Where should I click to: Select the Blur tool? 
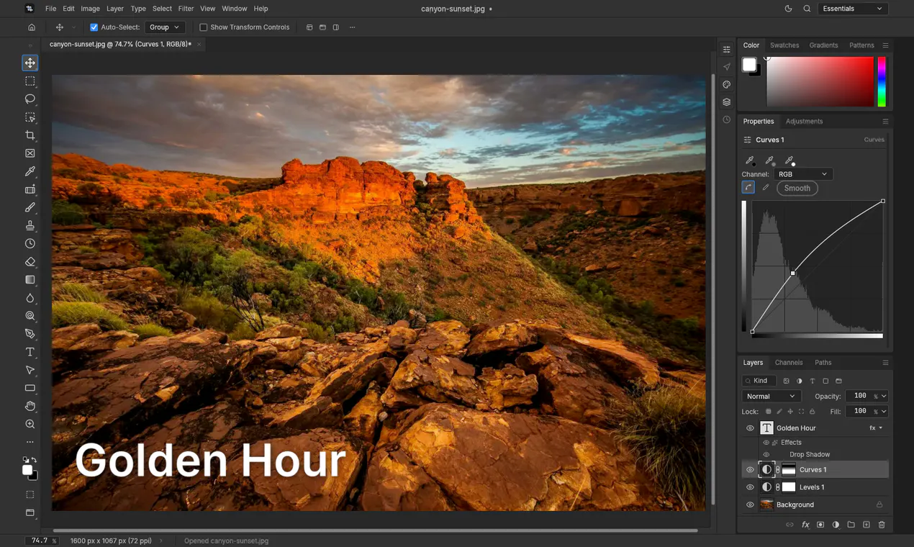point(30,298)
